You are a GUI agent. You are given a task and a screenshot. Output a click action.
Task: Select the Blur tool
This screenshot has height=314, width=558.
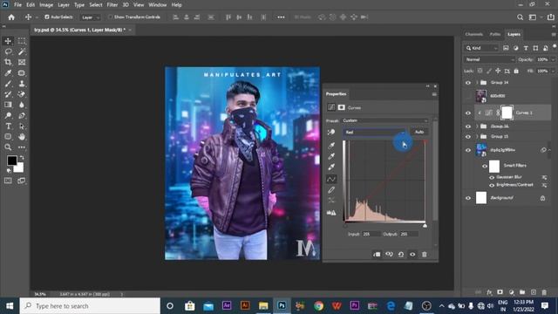tap(22, 105)
